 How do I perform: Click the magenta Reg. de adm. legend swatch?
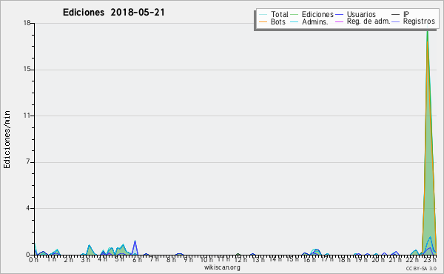[339, 21]
